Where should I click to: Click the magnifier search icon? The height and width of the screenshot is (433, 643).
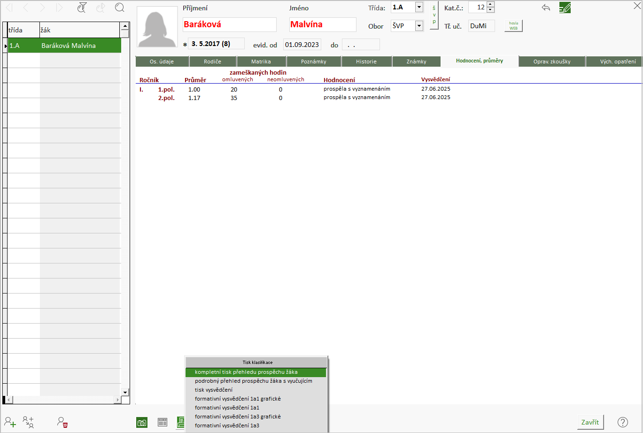(120, 8)
